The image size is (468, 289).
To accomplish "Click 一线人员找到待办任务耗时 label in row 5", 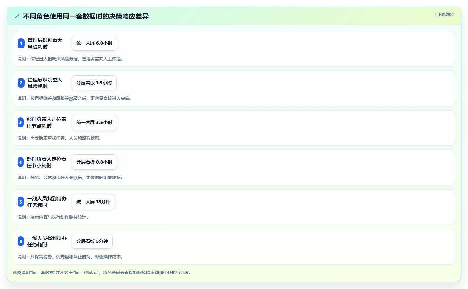I will 47,202.
